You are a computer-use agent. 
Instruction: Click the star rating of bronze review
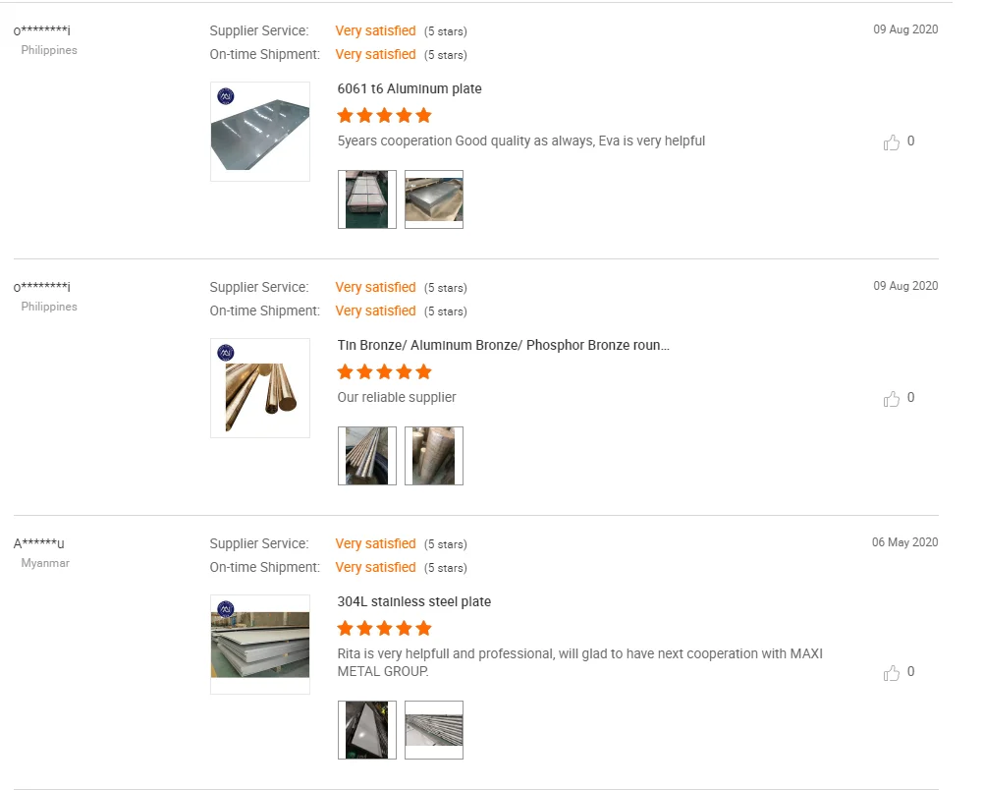pyautogui.click(x=384, y=372)
